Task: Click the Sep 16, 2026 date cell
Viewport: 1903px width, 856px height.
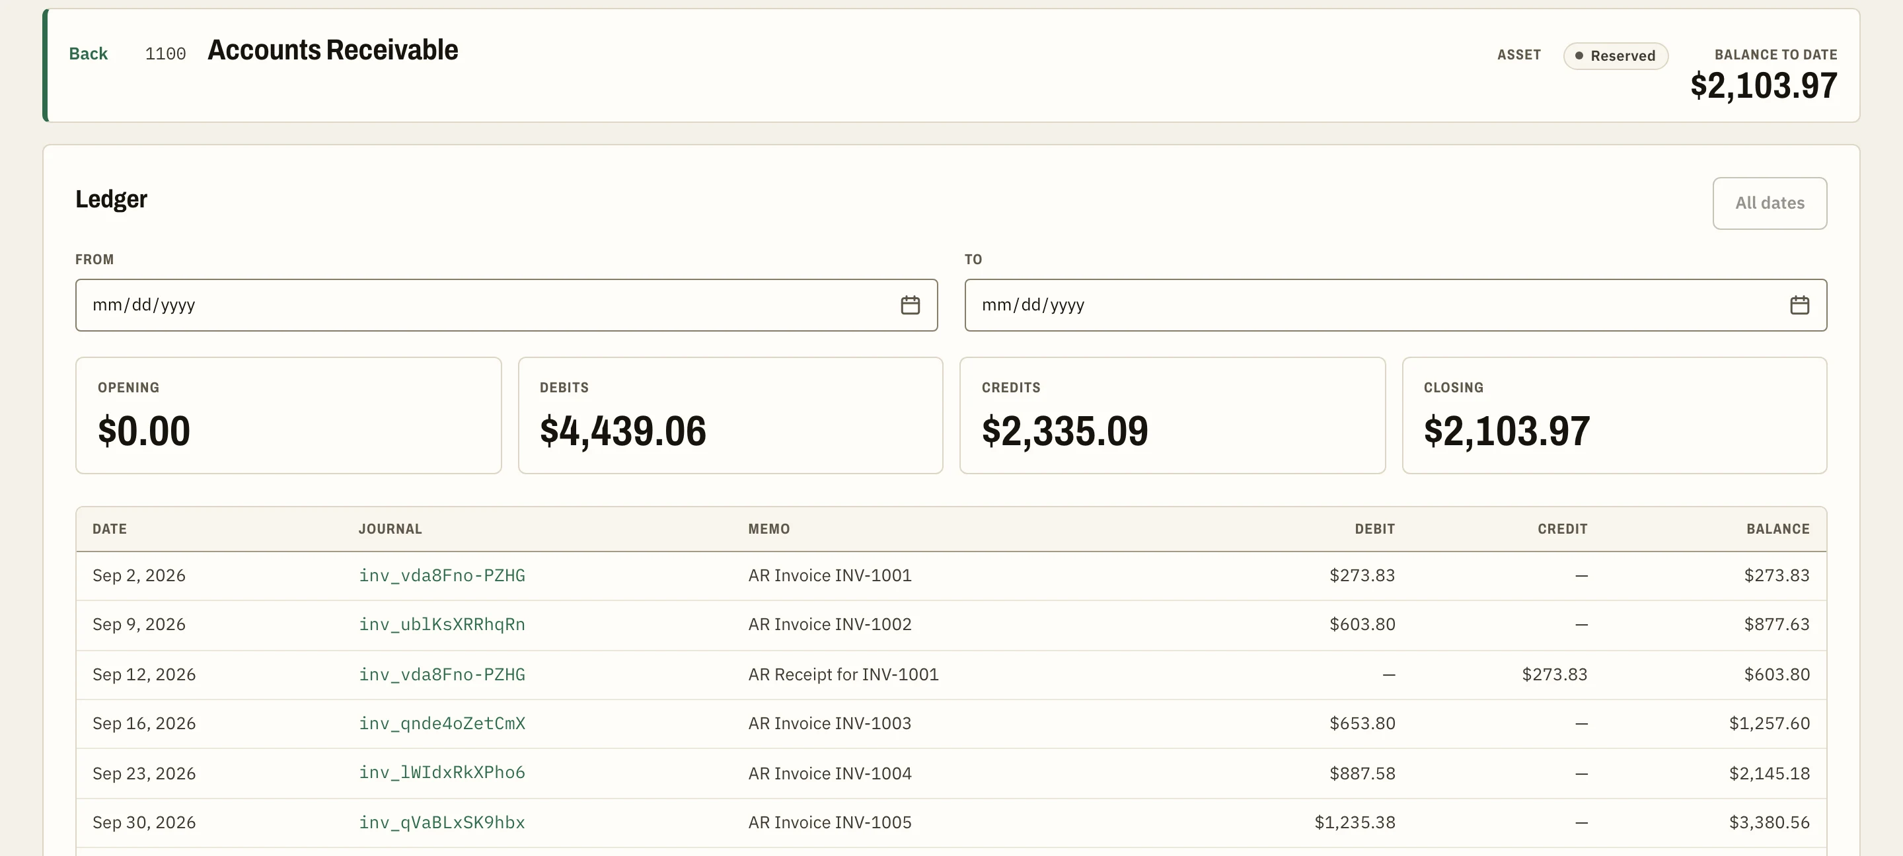Action: [x=144, y=724]
